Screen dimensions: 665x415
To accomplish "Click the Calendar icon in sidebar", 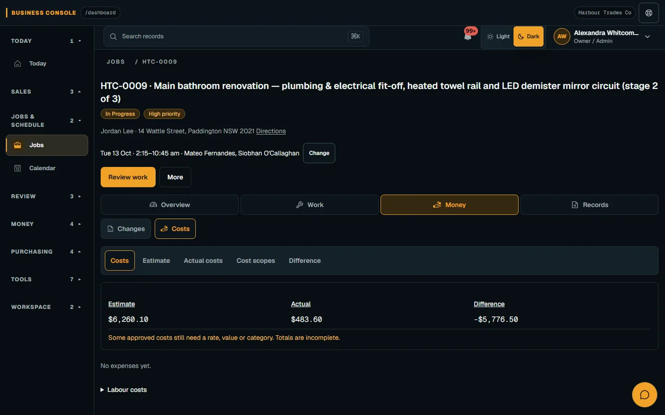I will click(x=18, y=168).
